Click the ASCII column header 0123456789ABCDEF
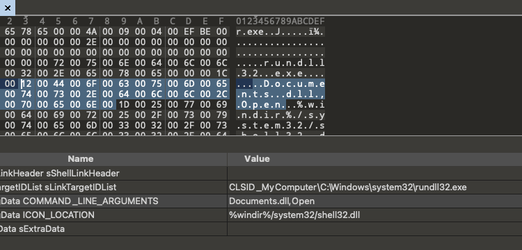This screenshot has width=522, height=250. pos(280,22)
